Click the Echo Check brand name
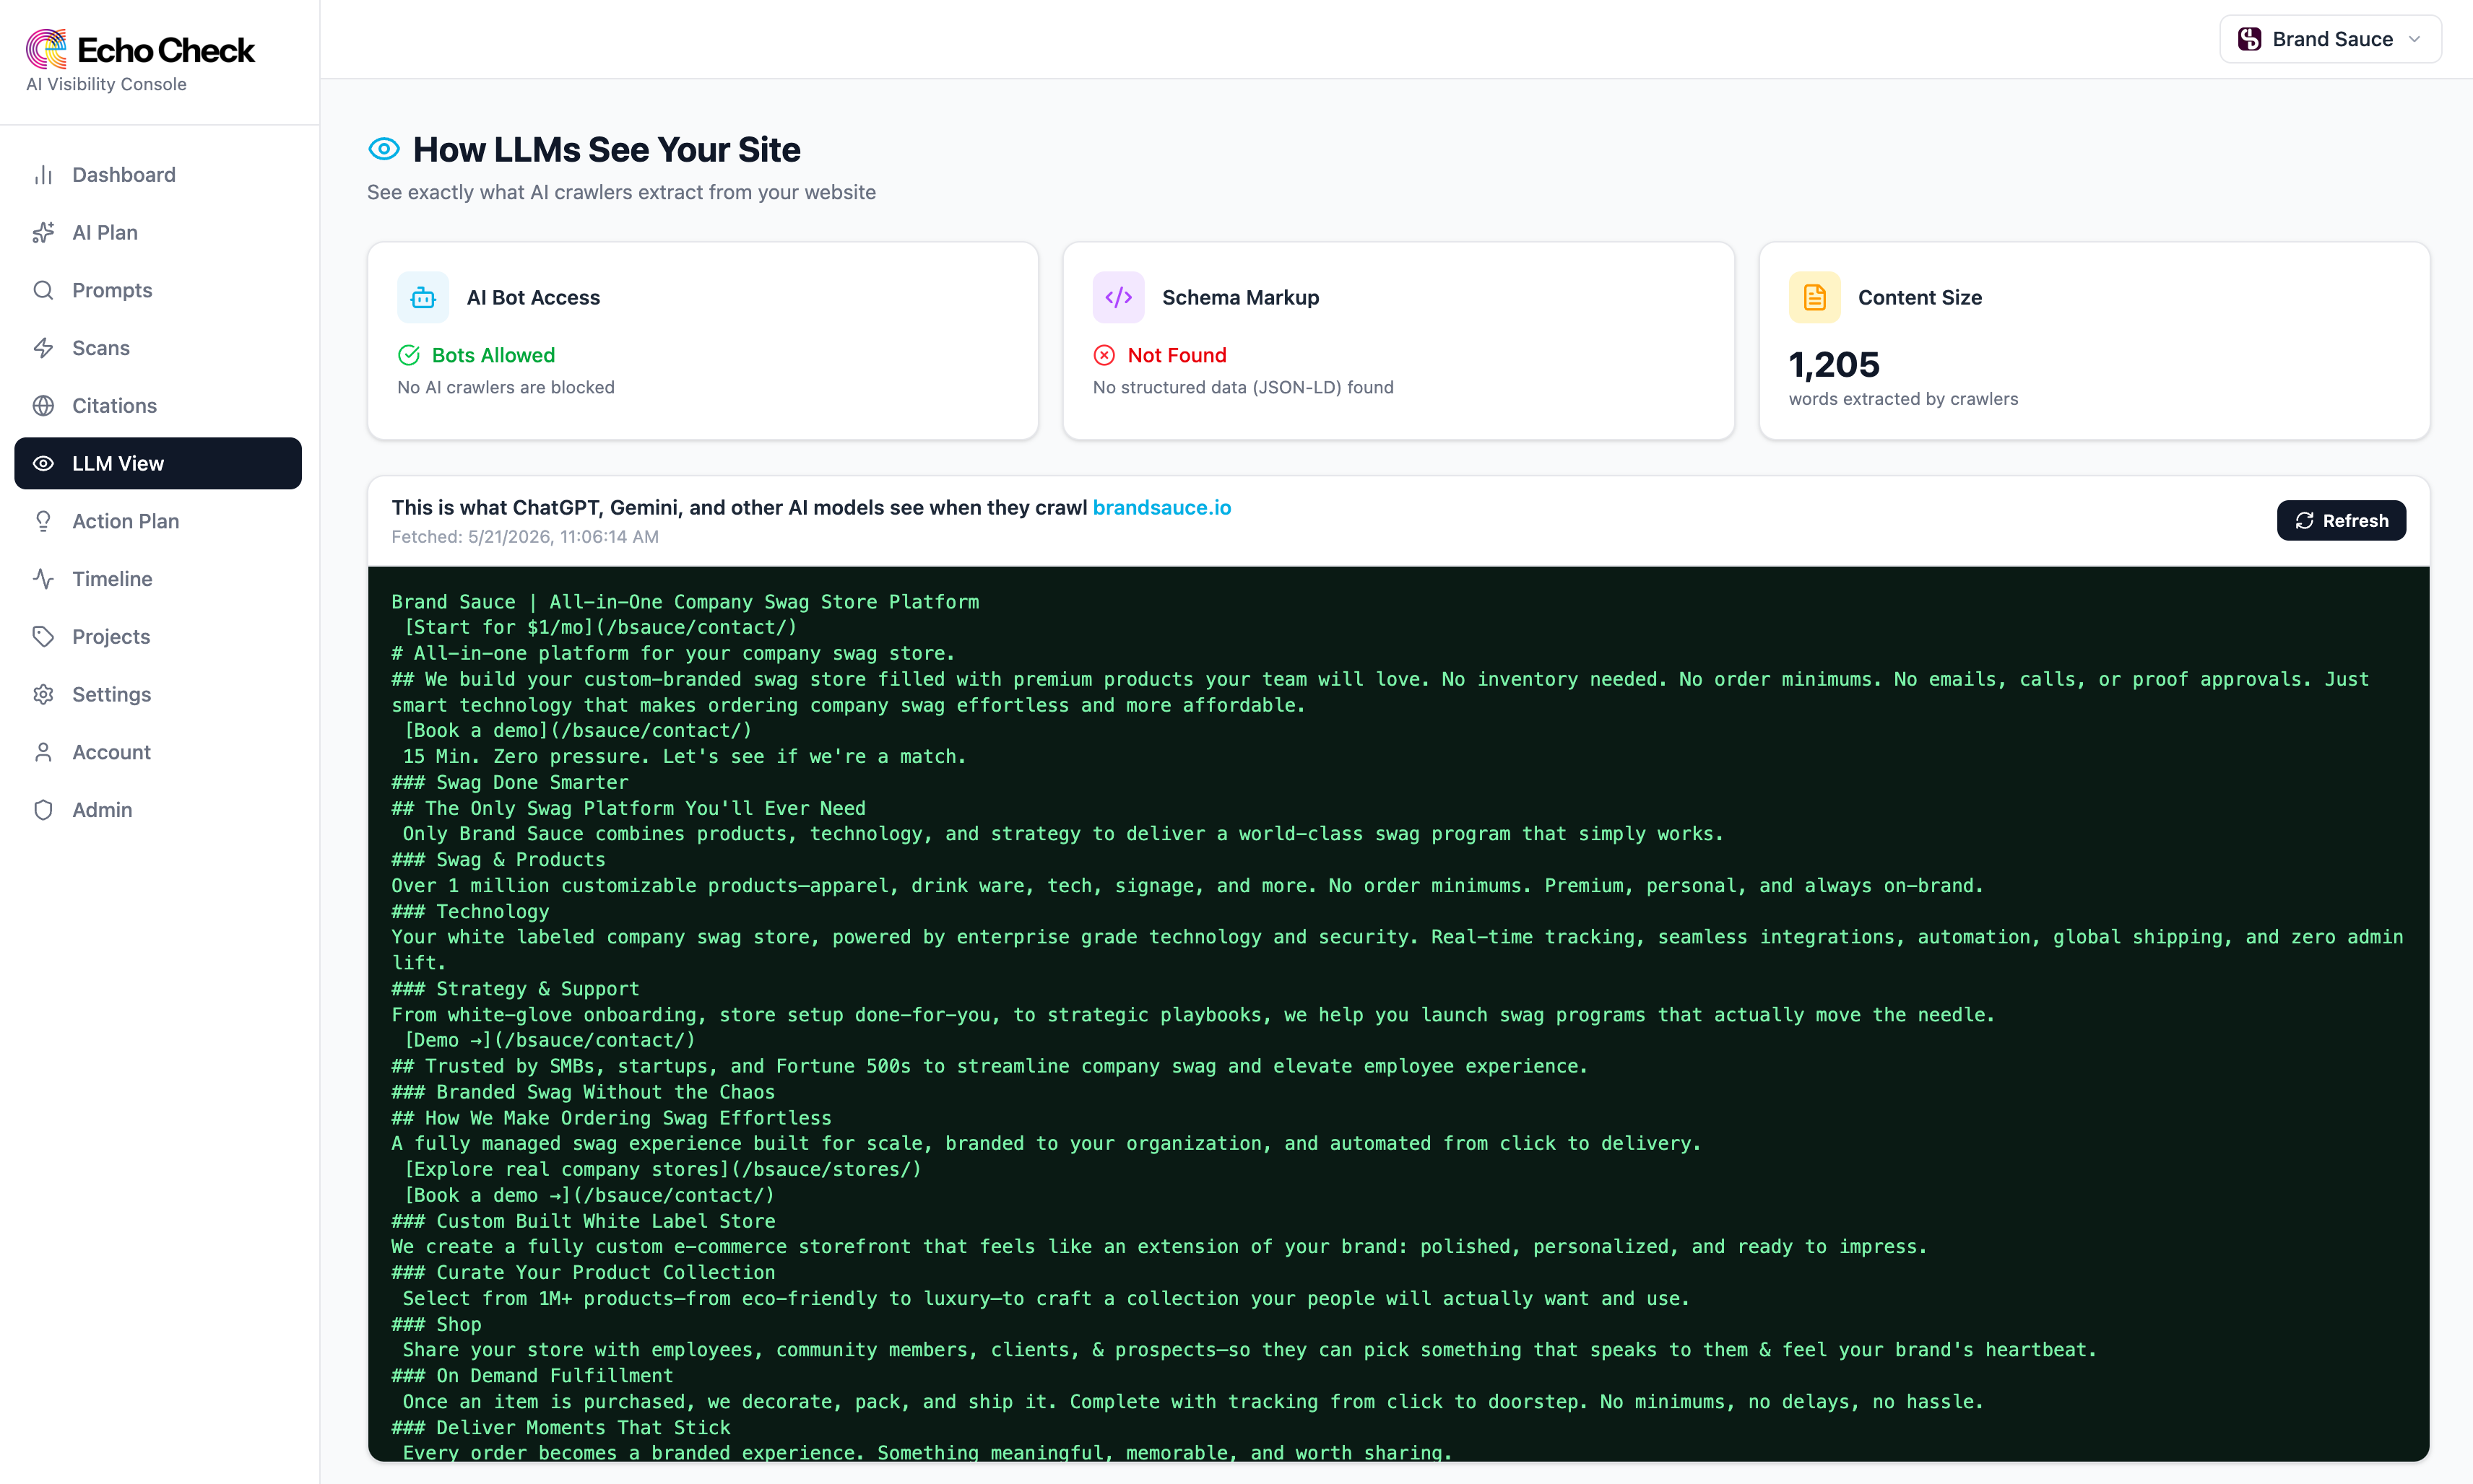Screen dimensions: 2473x1484 (x=166, y=50)
